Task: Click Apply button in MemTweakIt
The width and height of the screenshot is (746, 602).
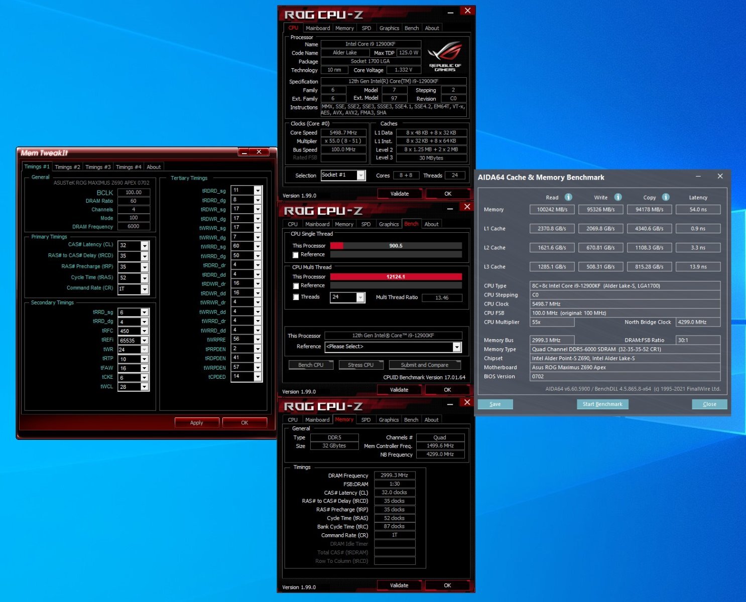Action: coord(197,423)
